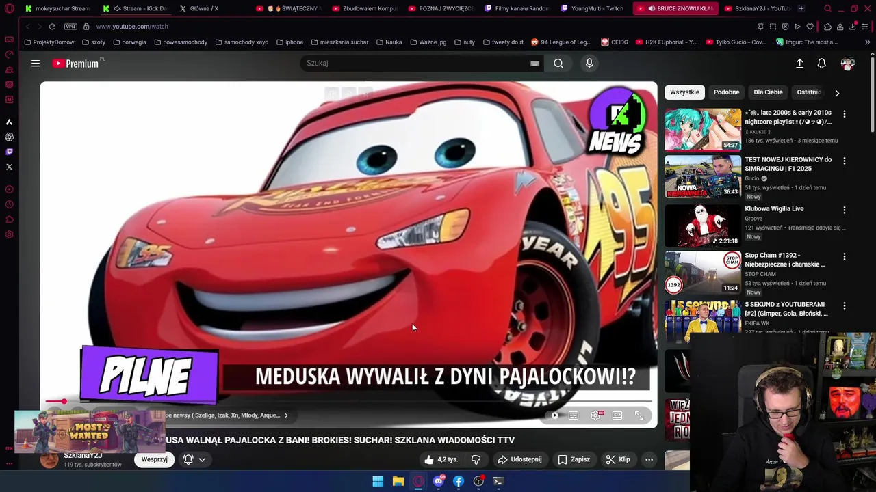This screenshot has height=492, width=876.
Task: Switch to theater mode in the player
Action: pyautogui.click(x=617, y=415)
